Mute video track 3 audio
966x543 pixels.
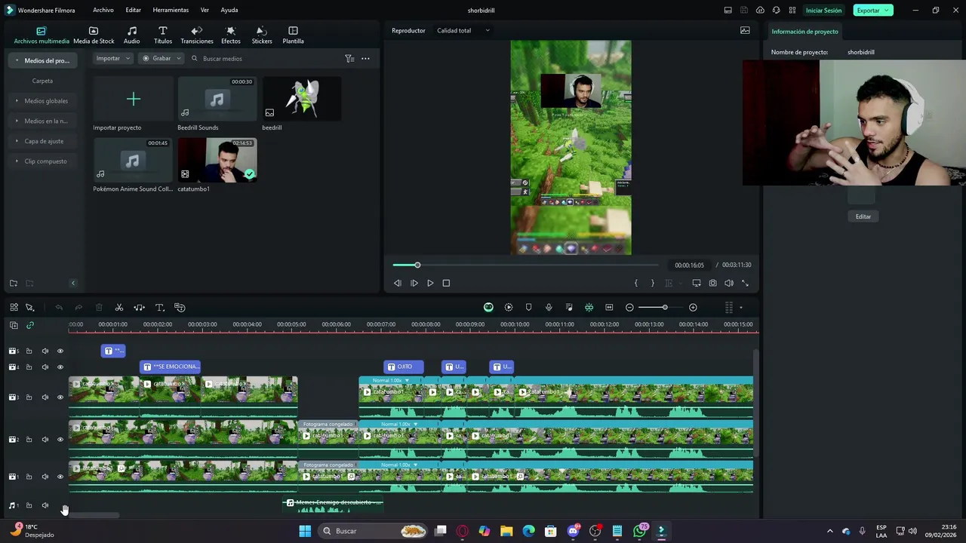pos(45,397)
